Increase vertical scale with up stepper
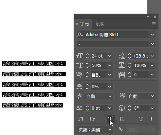The width and height of the screenshot is (161, 135). (87, 64)
